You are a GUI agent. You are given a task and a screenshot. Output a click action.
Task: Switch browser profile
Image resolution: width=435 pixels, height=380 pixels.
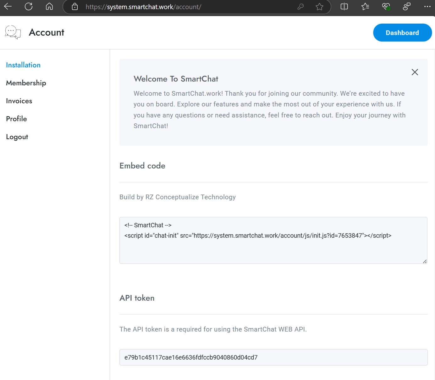(406, 7)
